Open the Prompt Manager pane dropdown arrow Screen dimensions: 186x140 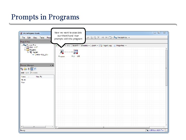click(x=51, y=65)
